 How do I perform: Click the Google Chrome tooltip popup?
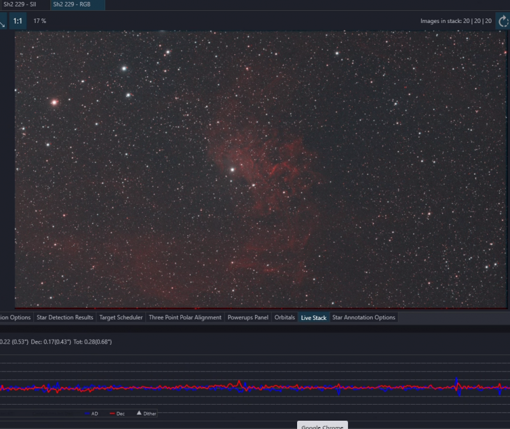pos(323,425)
